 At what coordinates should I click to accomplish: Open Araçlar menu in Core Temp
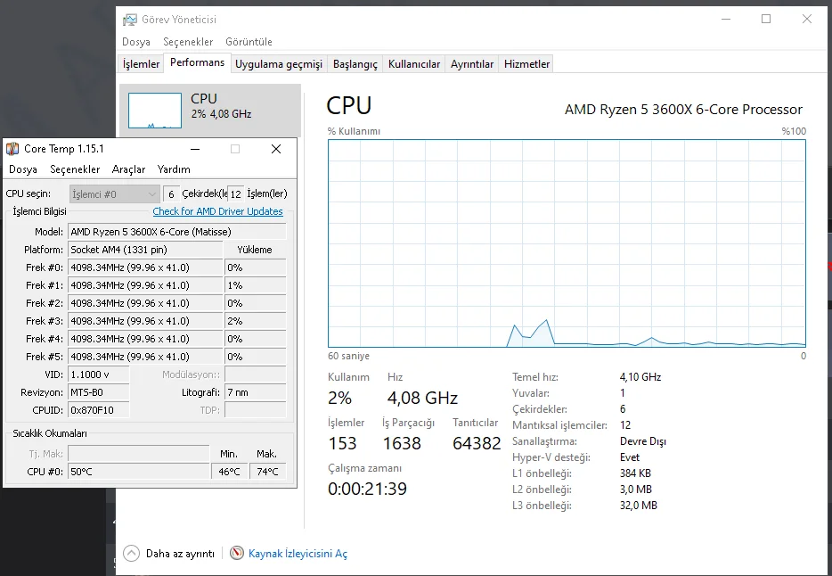pyautogui.click(x=128, y=169)
